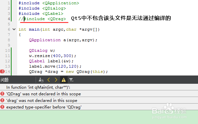Select the 'drag' was not declared error
The width and height of the screenshot is (198, 124).
99,100
